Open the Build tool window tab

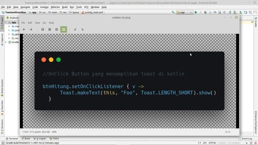click(x=26, y=139)
